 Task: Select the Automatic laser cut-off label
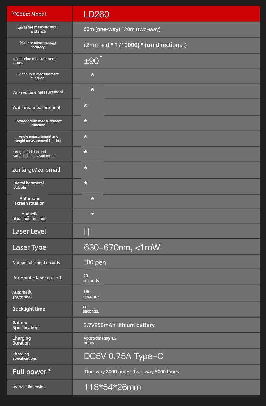coord(37,278)
